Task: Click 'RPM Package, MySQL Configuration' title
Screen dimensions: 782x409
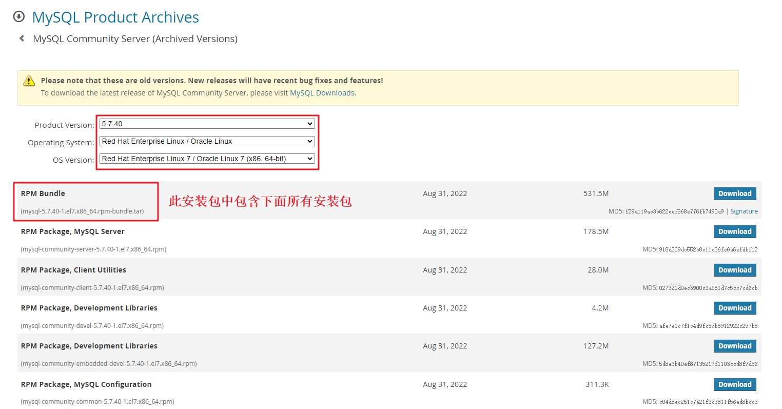Action: pos(86,384)
